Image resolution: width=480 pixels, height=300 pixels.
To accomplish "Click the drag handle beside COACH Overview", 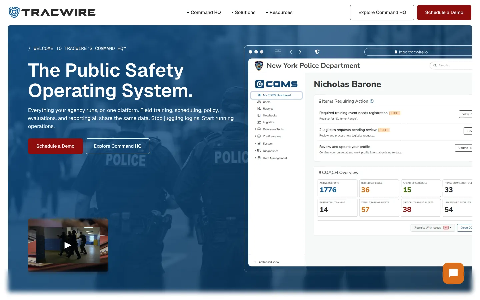I will [320, 173].
